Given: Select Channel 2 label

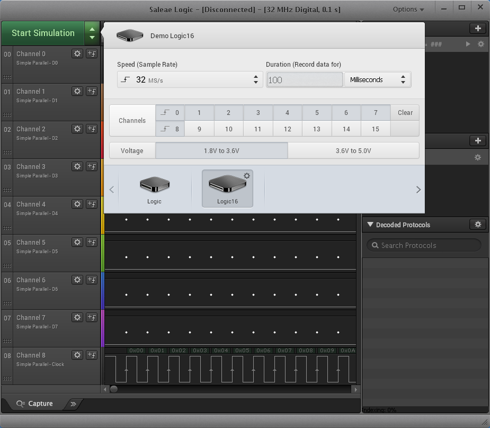Looking at the screenshot, I should 31,129.
